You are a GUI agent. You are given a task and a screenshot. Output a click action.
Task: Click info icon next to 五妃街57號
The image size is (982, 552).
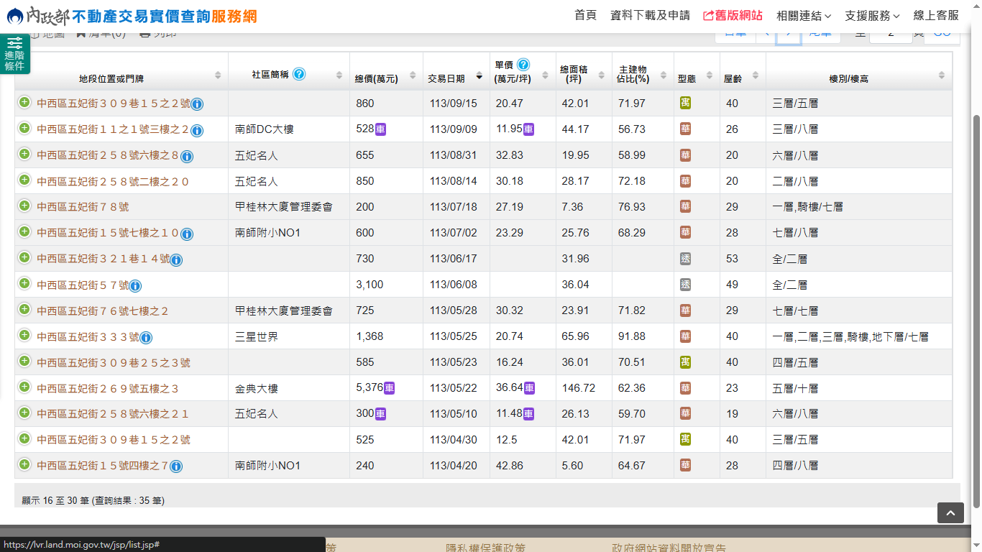[135, 285]
